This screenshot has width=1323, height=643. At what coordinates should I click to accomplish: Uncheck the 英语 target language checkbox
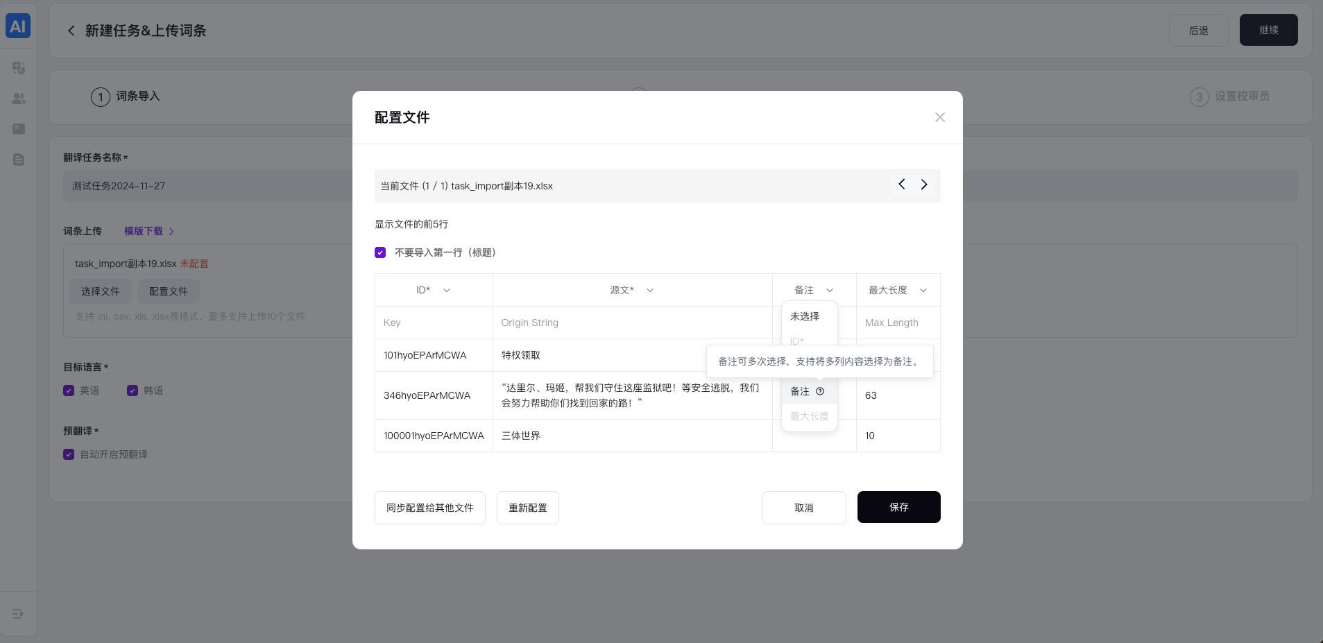(69, 391)
